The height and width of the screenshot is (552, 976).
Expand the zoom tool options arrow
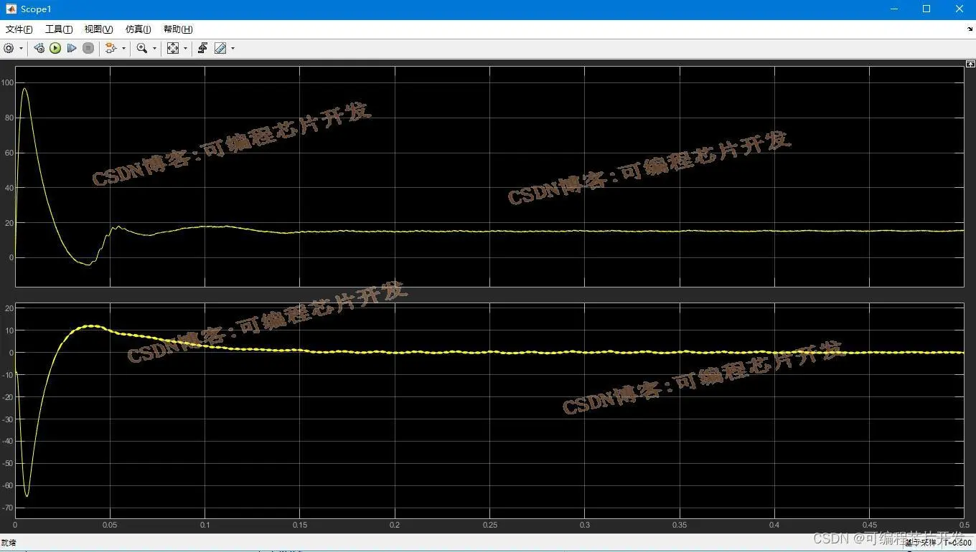154,49
